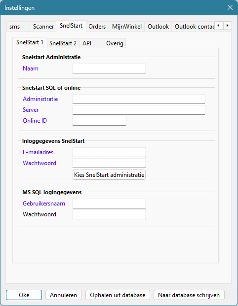This screenshot has width=238, height=306.
Task: Focus the Gebruikersnaam input field
Action: (x=109, y=204)
